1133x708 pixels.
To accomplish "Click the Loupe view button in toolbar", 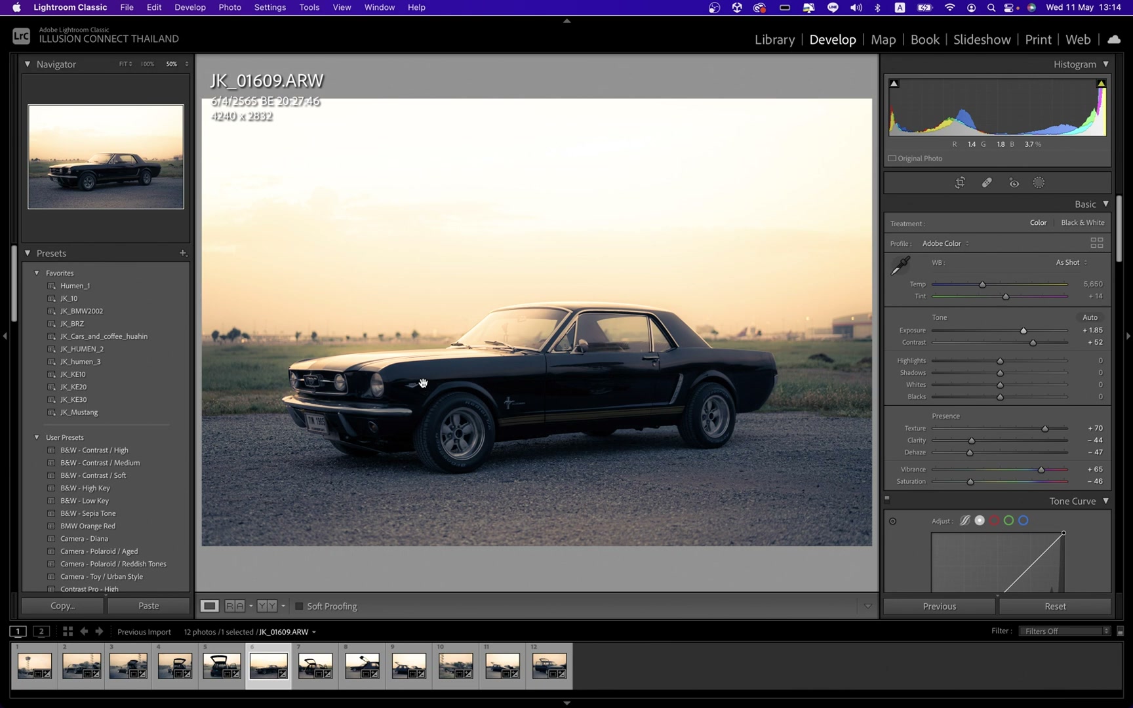I will pyautogui.click(x=209, y=606).
